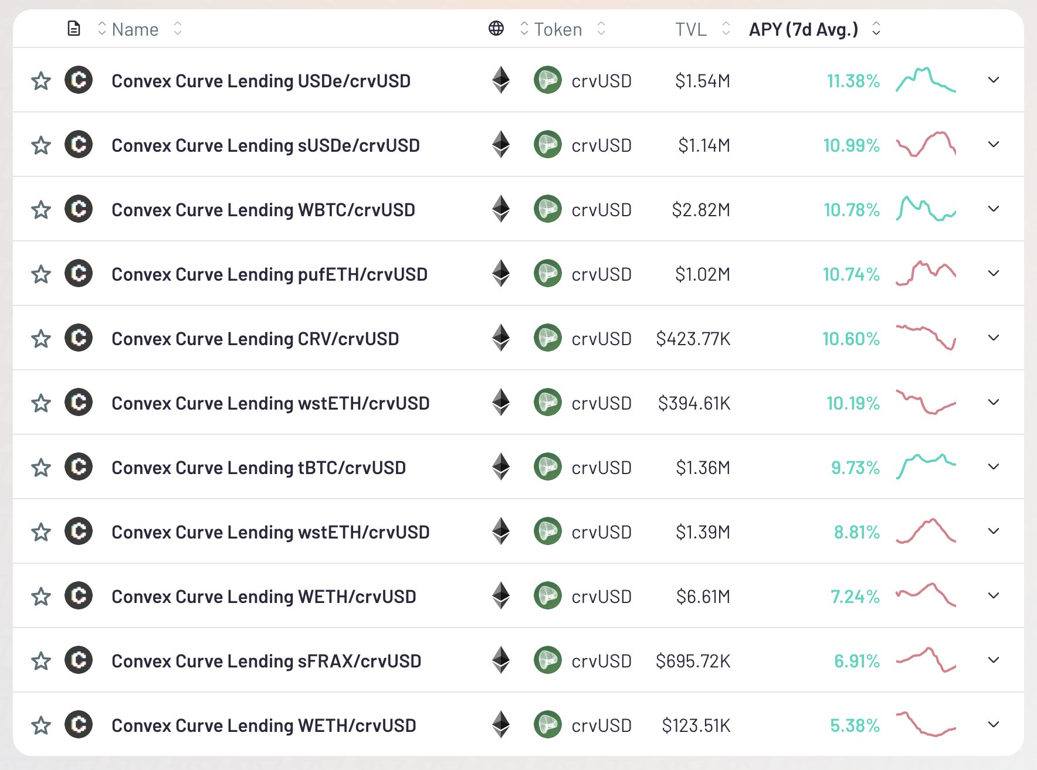Star the tBTC/crvUSD vault
The height and width of the screenshot is (770, 1037).
pos(41,467)
